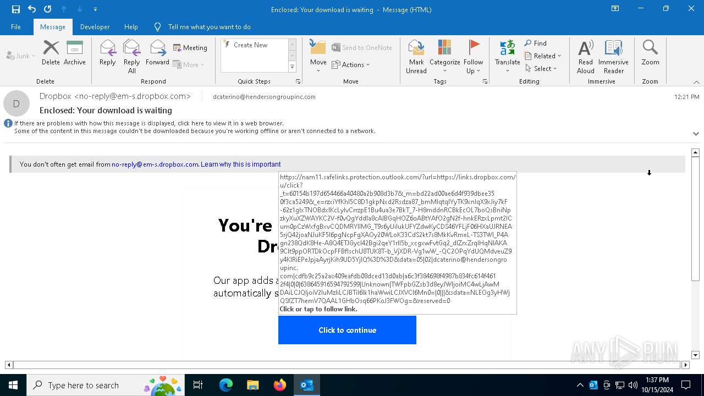This screenshot has height=396, width=704.
Task: Expand More respond options
Action: 189,64
